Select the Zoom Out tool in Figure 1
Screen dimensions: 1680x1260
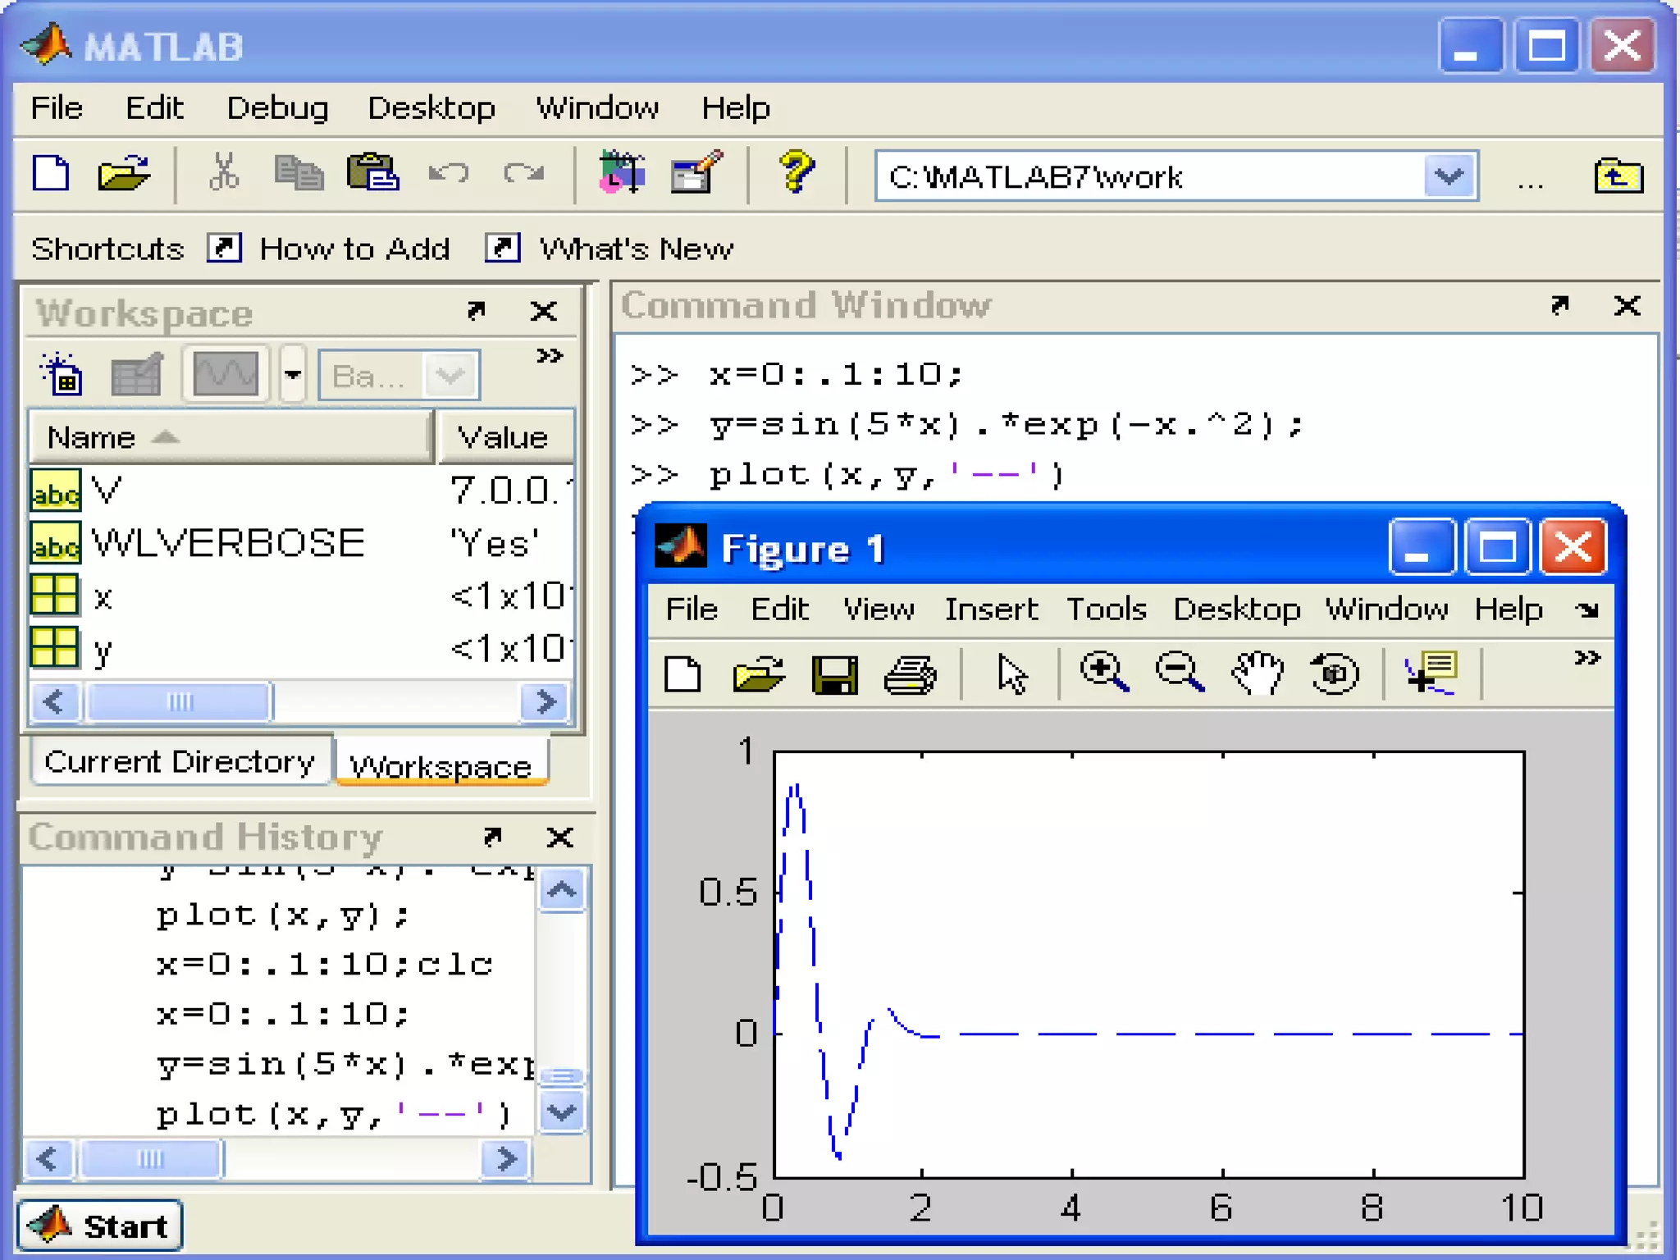(x=1179, y=673)
